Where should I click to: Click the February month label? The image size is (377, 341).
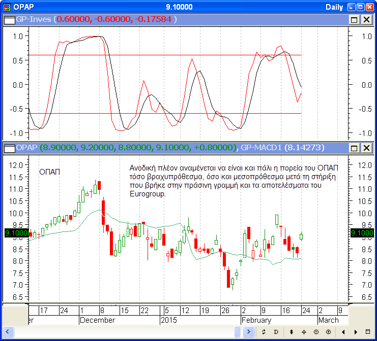[x=256, y=320]
